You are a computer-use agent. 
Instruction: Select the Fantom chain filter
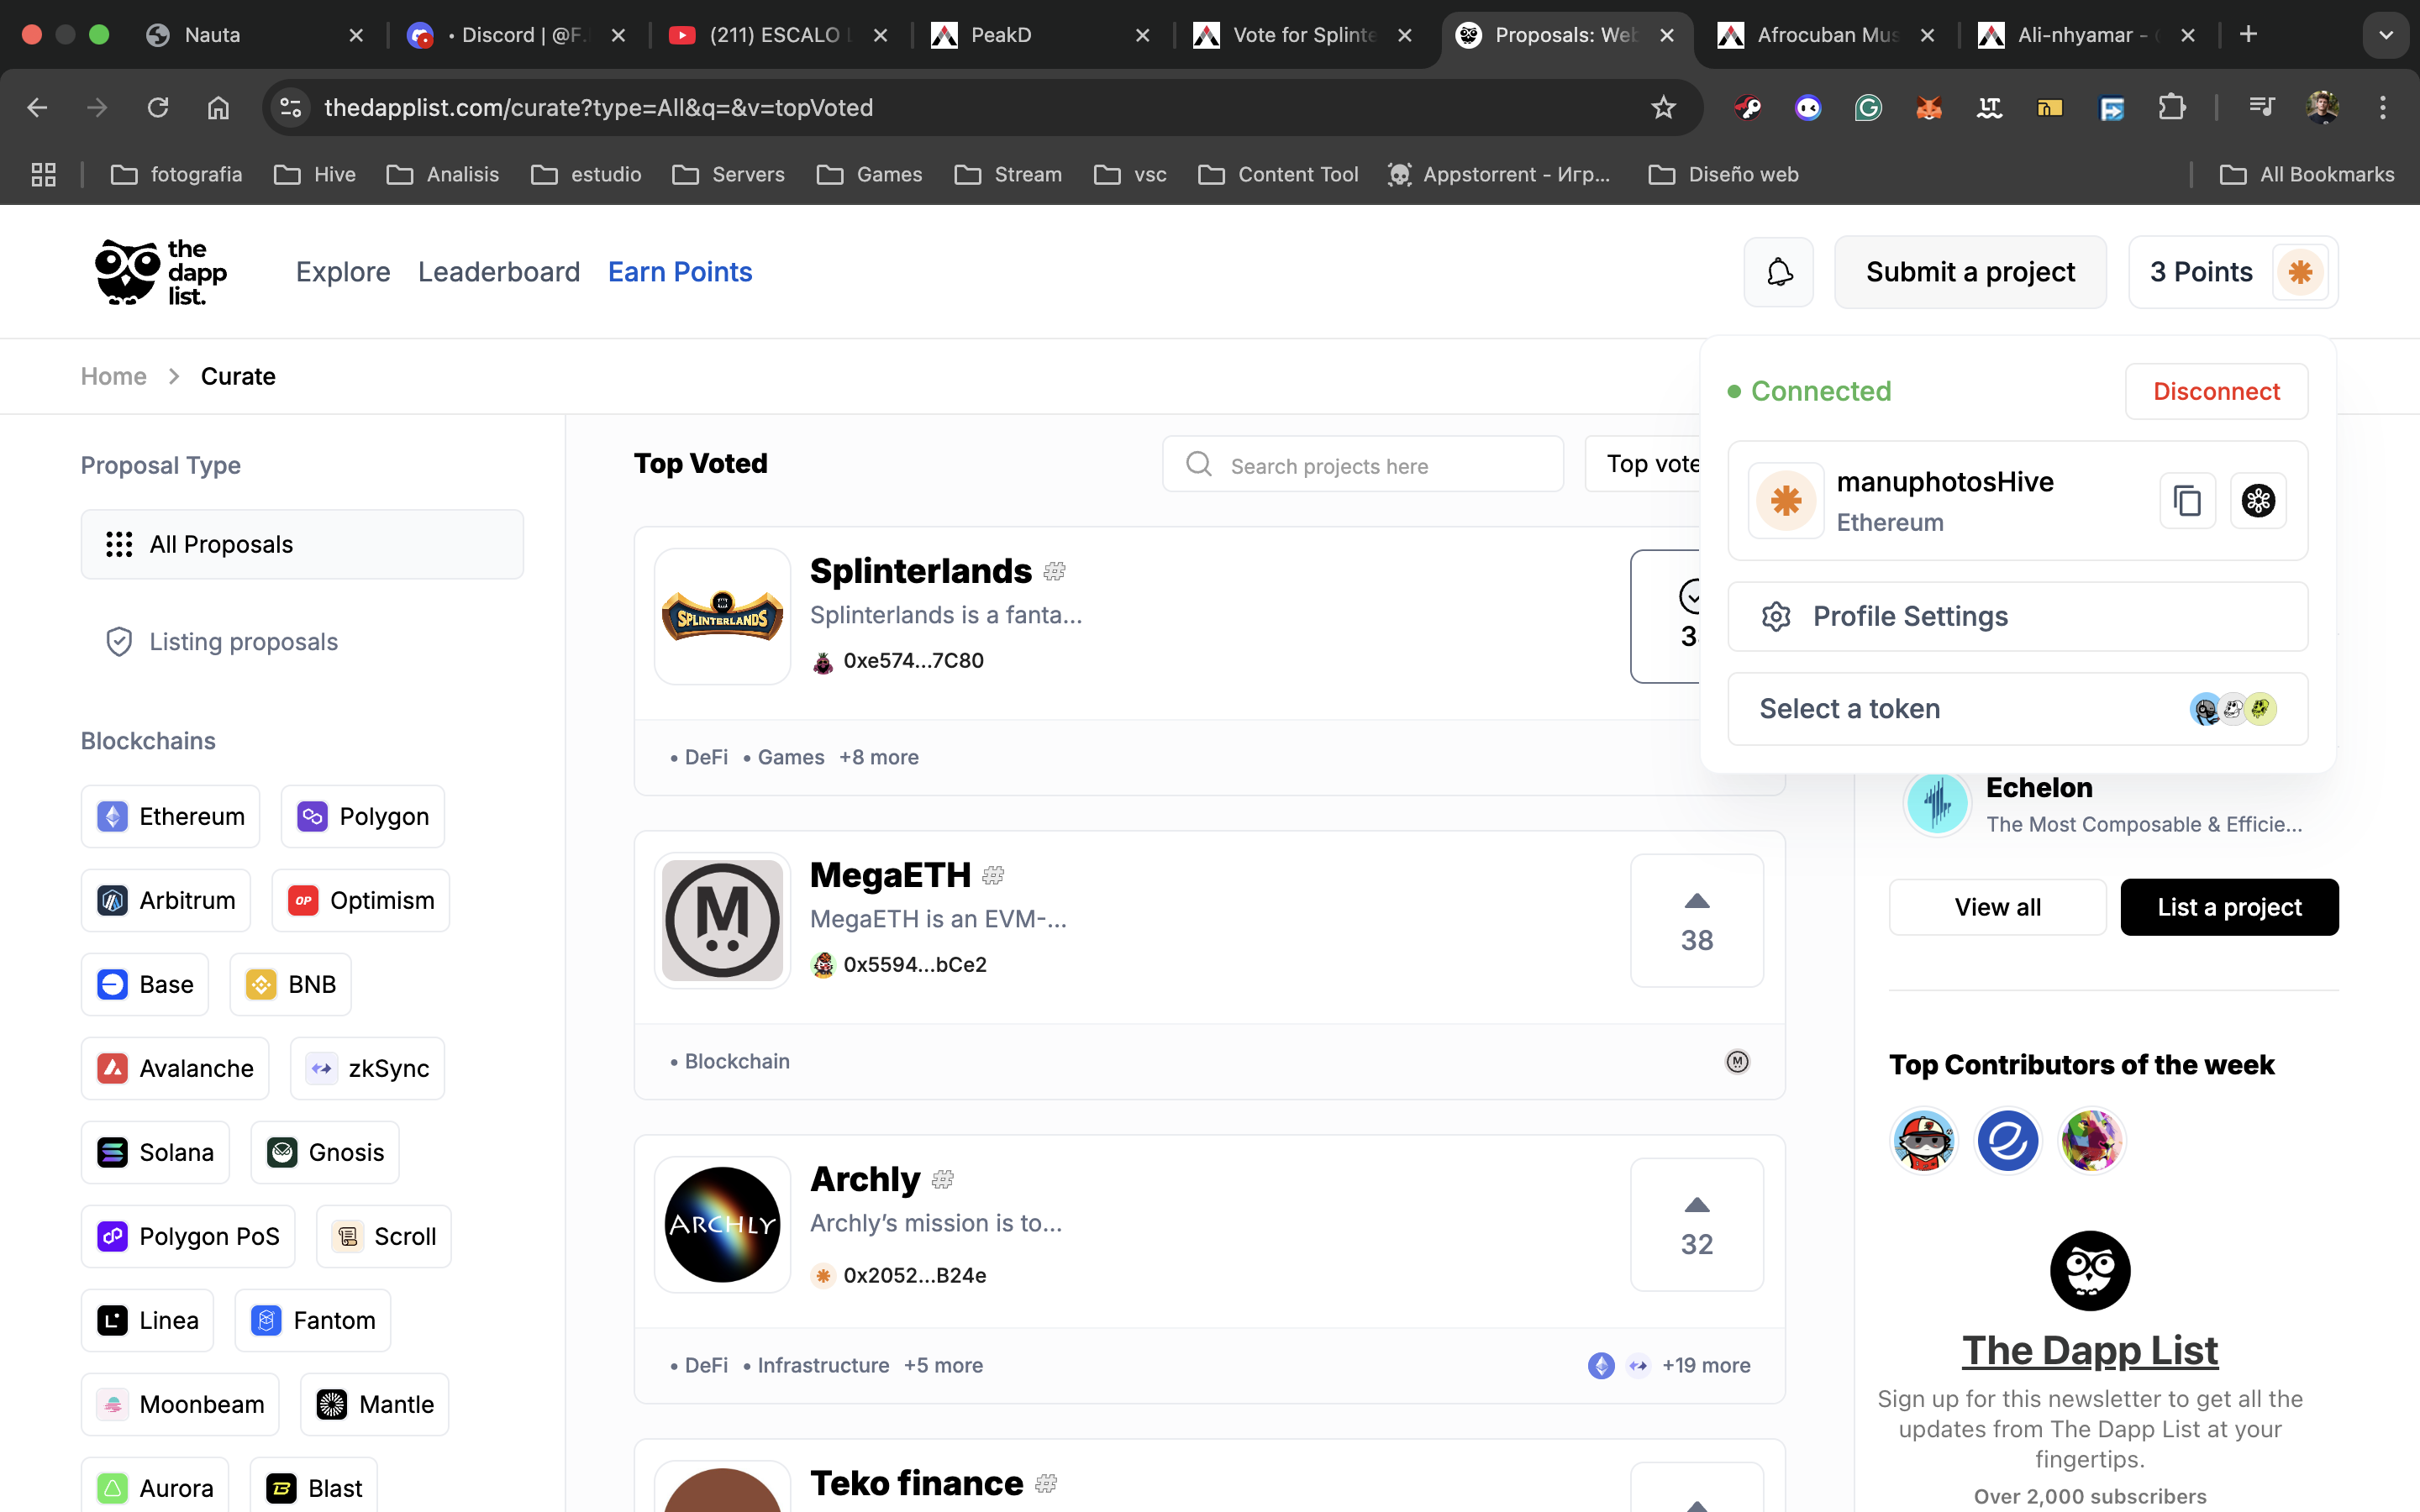313,1320
